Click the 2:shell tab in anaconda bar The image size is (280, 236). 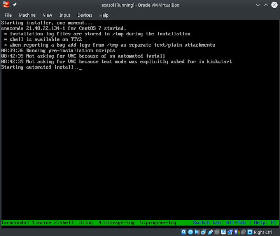[63, 223]
